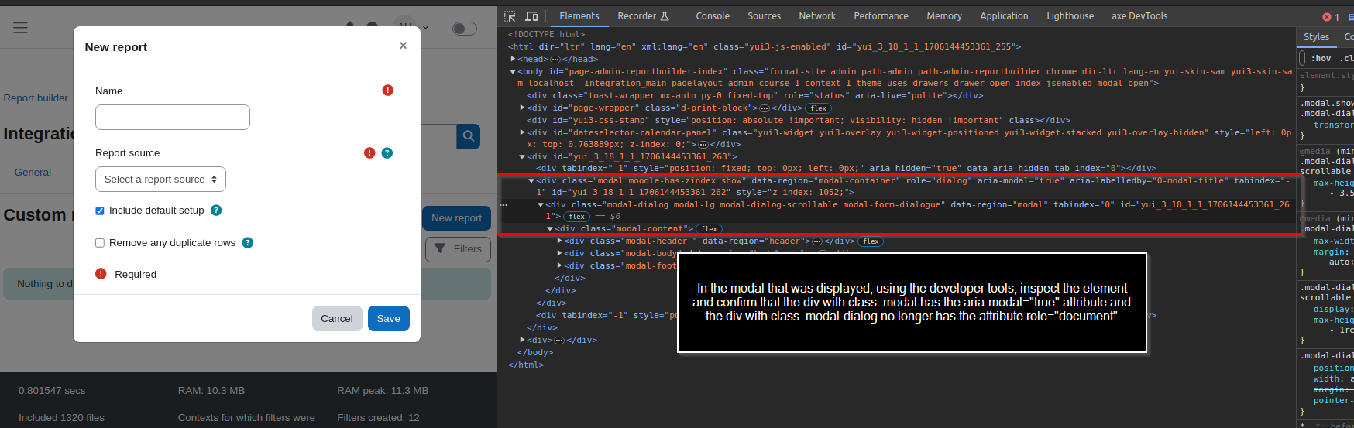Open the Sources tab

765,15
